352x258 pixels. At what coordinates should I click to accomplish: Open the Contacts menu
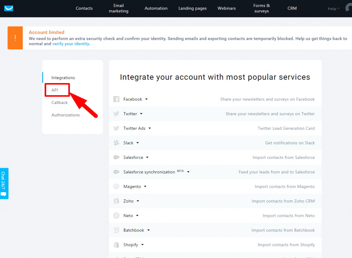pos(84,8)
